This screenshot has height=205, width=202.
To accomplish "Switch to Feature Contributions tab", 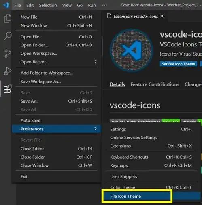I will tap(155, 84).
